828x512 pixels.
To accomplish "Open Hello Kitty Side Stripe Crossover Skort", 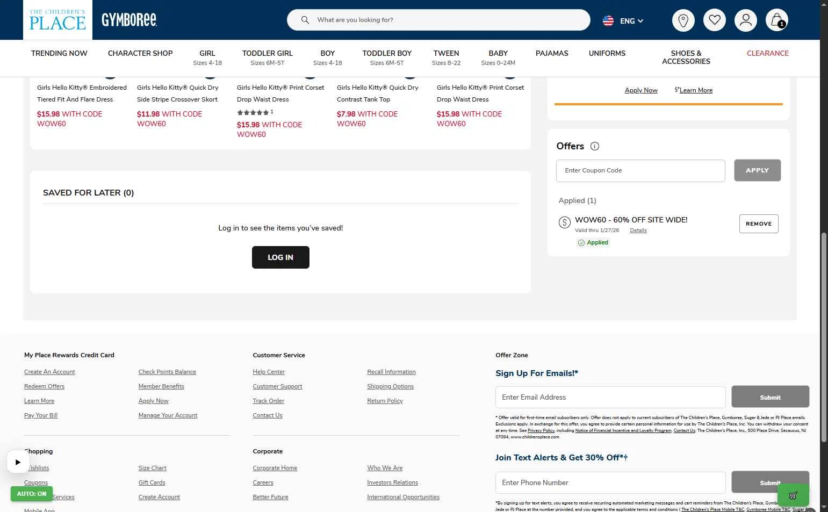I will click(x=178, y=93).
